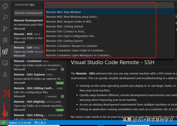Open Remote - Containers extension entry
177x126 pixels.
[x=38, y=65]
